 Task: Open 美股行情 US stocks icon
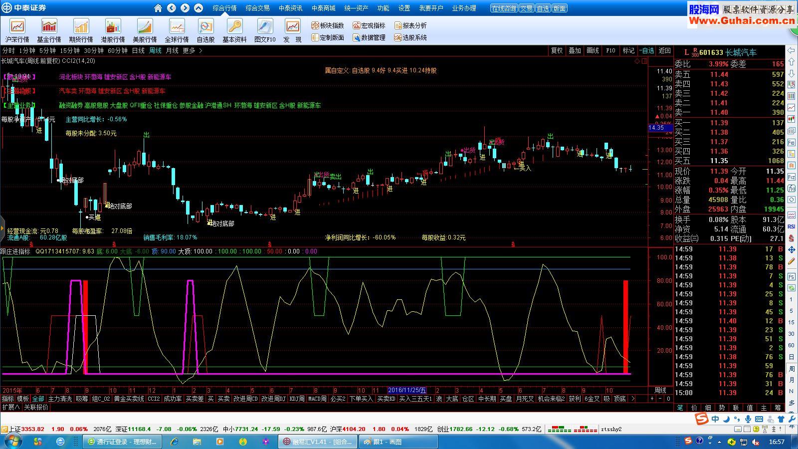click(x=145, y=31)
